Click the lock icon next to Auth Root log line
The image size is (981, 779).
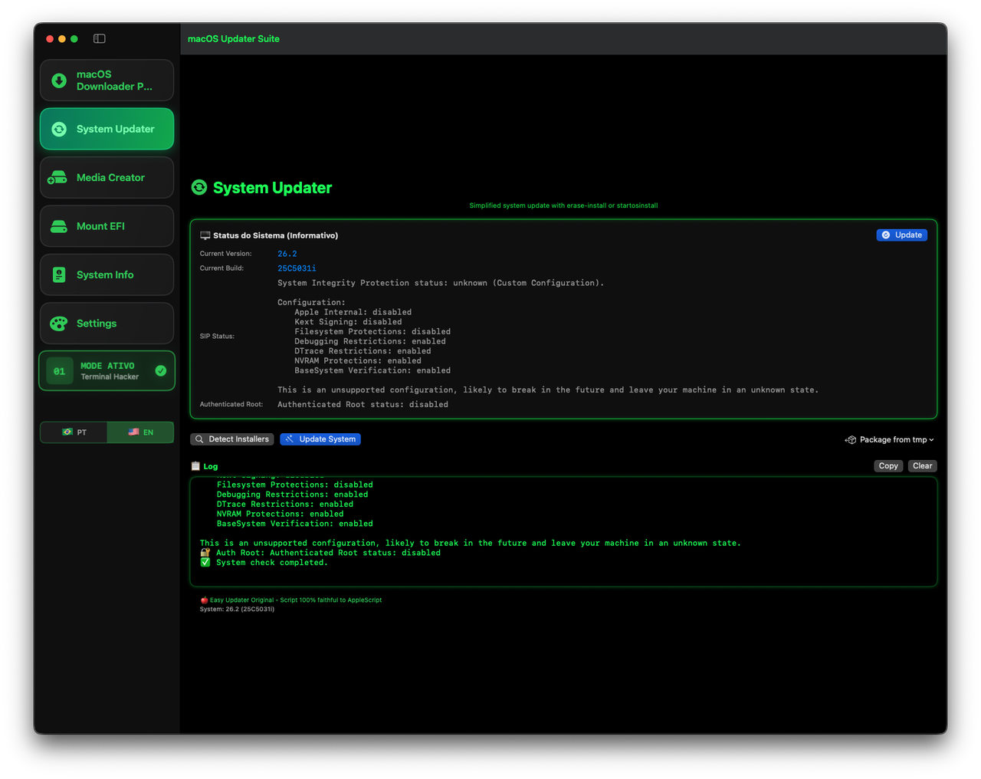click(205, 552)
